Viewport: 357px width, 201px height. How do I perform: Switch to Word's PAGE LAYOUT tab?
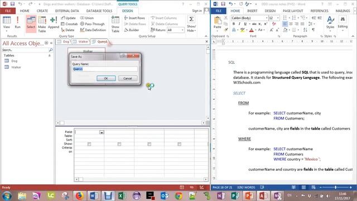[293, 11]
